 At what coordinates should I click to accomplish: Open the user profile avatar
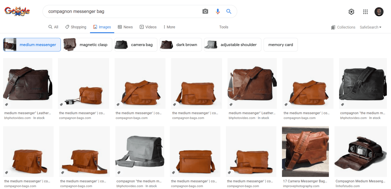coord(379,12)
